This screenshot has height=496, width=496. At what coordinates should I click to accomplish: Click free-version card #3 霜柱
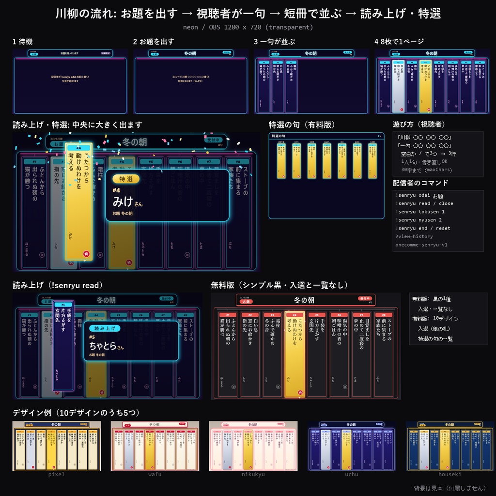[272, 354]
